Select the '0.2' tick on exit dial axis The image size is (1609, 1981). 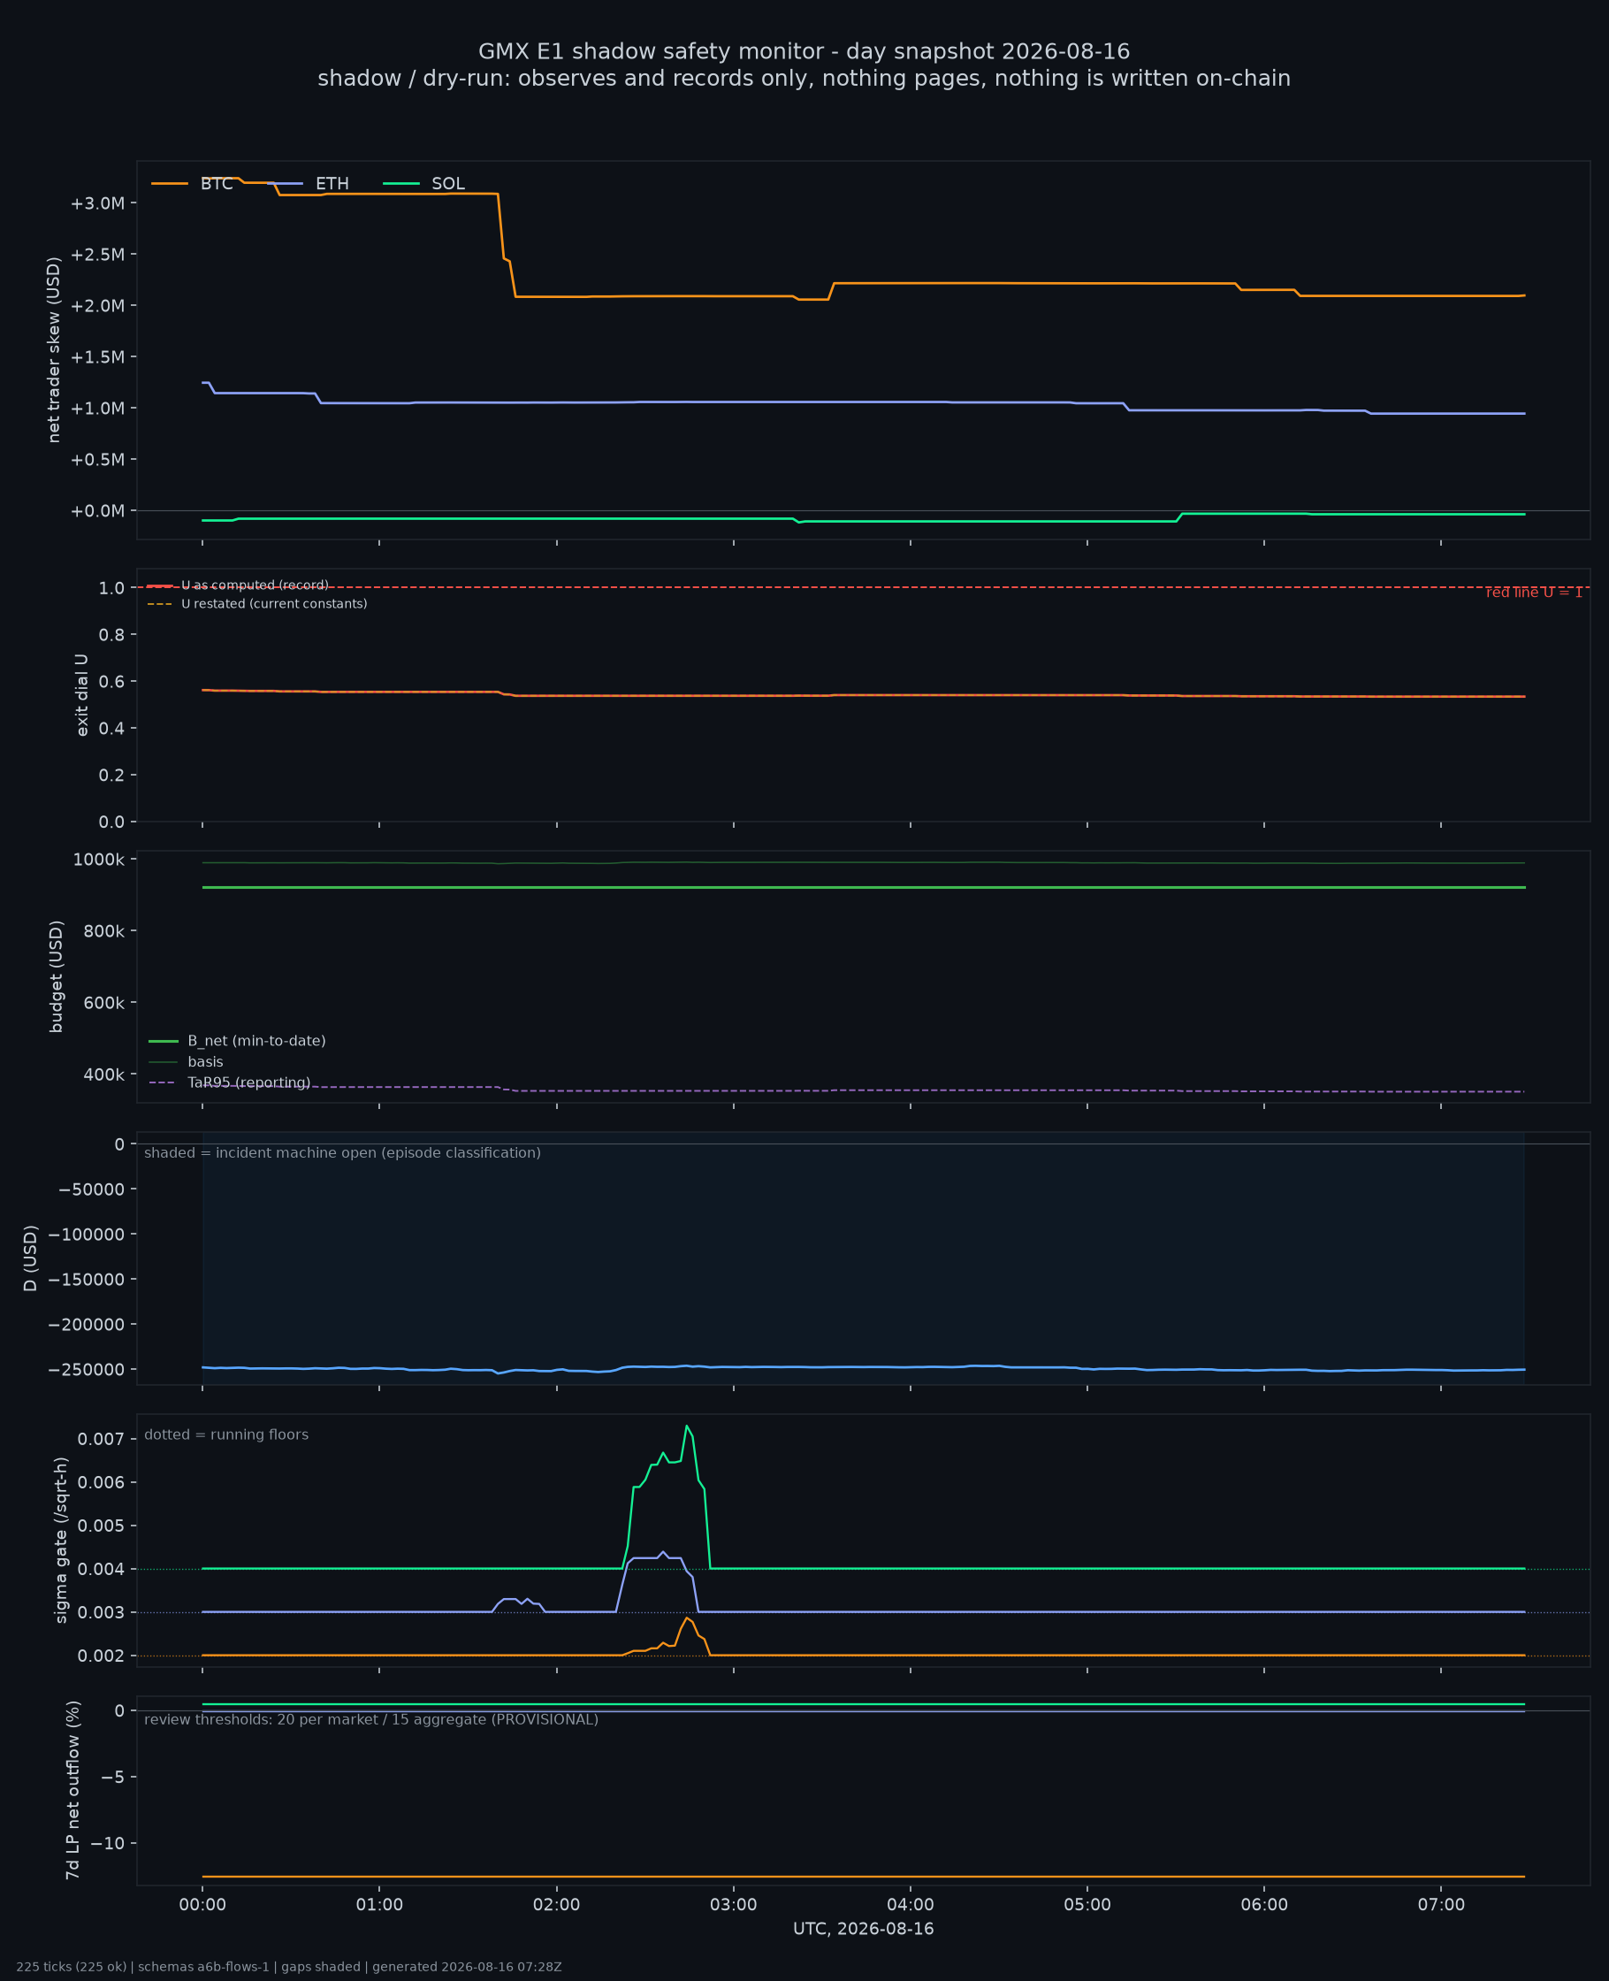pos(112,775)
